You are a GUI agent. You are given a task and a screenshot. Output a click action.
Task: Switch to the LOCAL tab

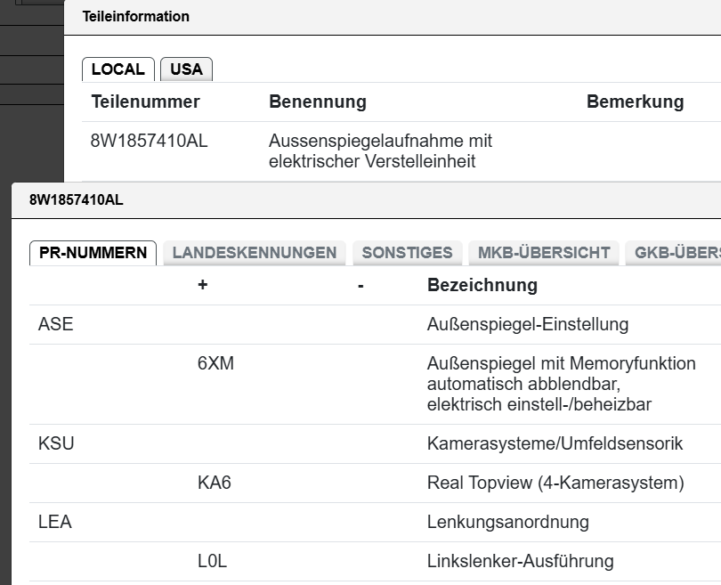click(x=117, y=69)
